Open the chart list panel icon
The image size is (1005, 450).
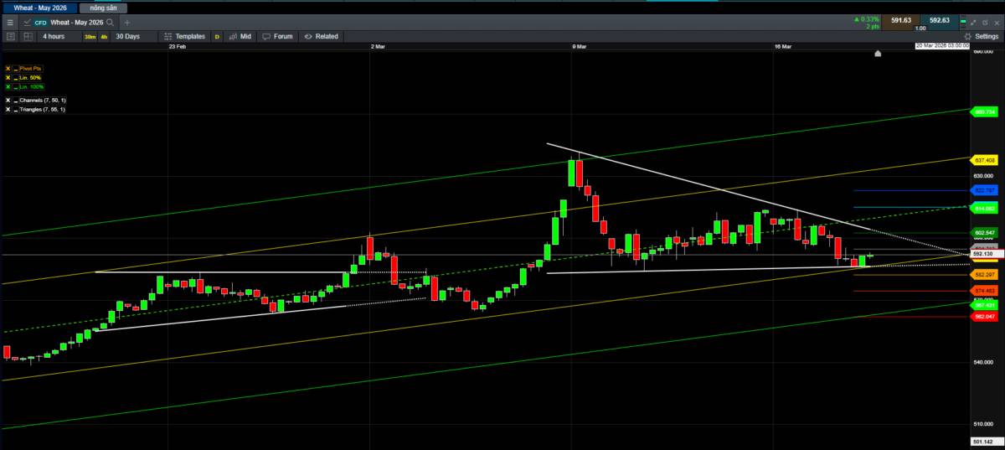pos(11,36)
